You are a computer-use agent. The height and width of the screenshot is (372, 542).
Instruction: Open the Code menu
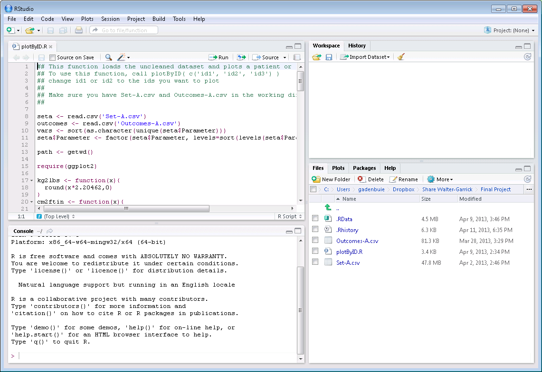(48, 19)
